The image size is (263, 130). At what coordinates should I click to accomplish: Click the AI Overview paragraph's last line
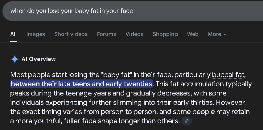[95, 121]
